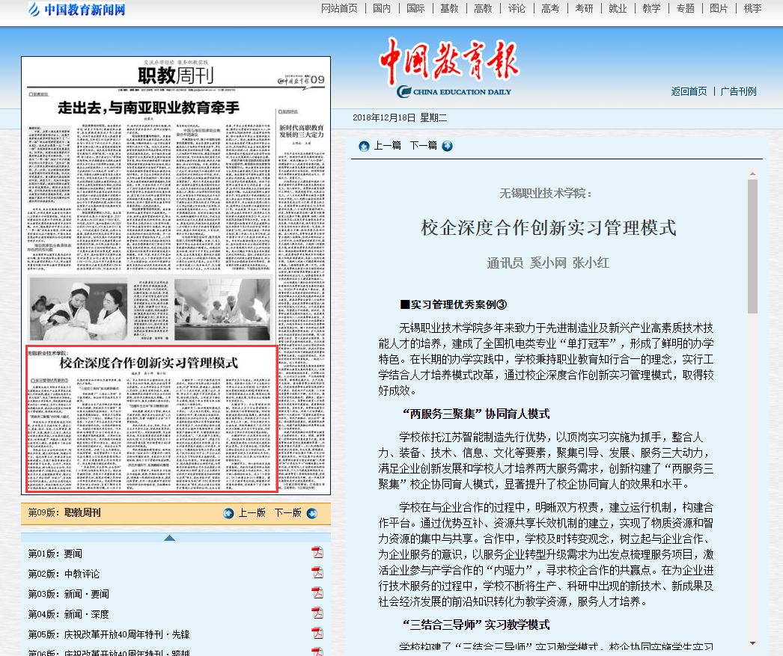Click 返回首页 link
The image size is (783, 656).
689,91
